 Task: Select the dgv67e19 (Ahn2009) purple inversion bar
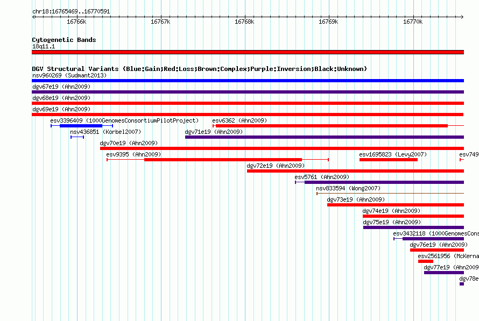248,92
